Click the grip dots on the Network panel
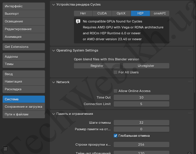The height and width of the screenshot is (154, 196). (190, 82)
